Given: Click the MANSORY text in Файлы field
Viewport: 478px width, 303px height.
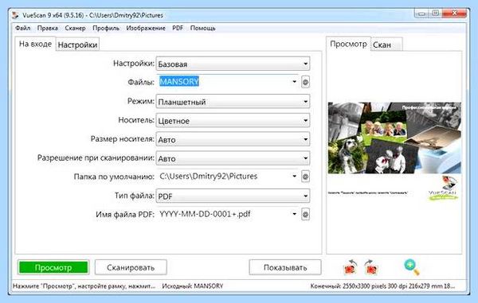Looking at the screenshot, I should [x=179, y=82].
